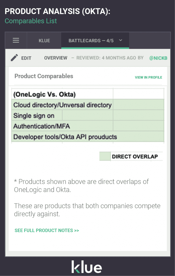Click the DIRECT OVERLAP color swatch
This screenshot has height=276, width=175.
(x=105, y=156)
